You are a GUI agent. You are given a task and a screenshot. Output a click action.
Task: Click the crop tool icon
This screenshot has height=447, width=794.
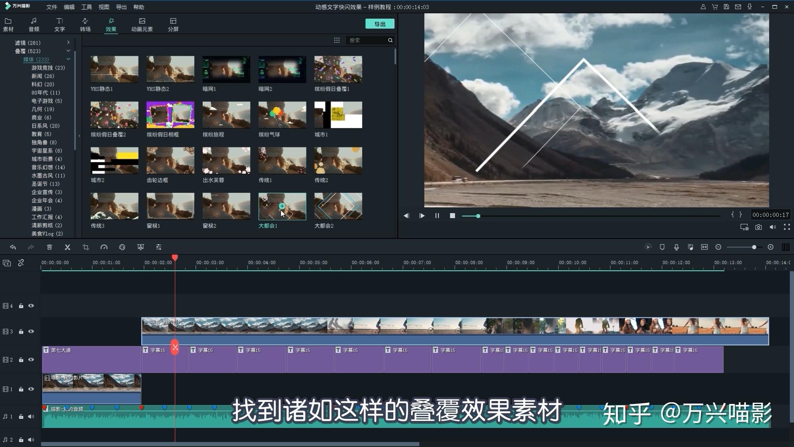tap(86, 247)
